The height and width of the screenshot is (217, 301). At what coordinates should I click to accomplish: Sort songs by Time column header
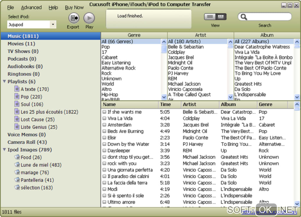pos(166,104)
